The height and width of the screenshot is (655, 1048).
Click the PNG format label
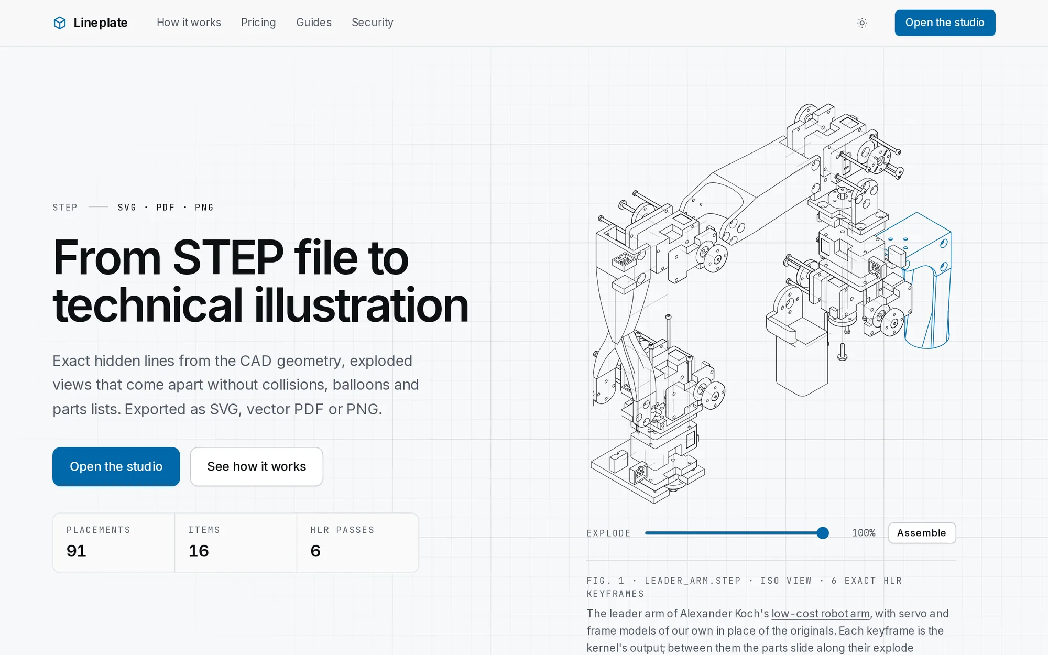point(204,207)
